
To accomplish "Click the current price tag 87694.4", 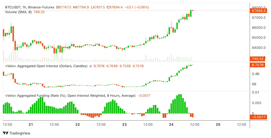I will 259,11.
